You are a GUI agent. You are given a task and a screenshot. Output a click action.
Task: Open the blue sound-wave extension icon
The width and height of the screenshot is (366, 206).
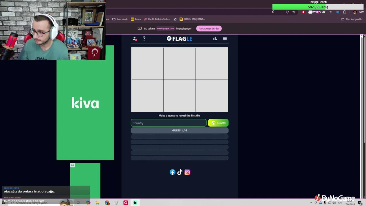pos(338,12)
